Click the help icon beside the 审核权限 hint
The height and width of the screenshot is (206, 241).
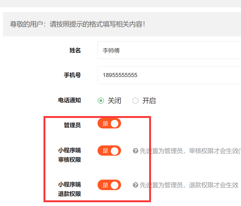135,151
